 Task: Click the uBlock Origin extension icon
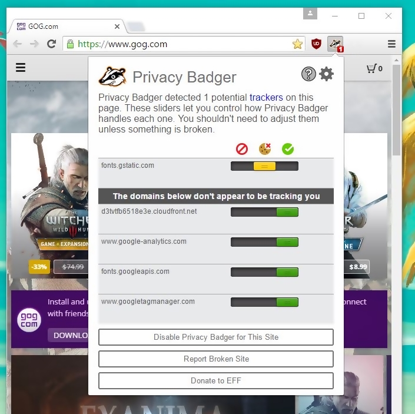[316, 44]
